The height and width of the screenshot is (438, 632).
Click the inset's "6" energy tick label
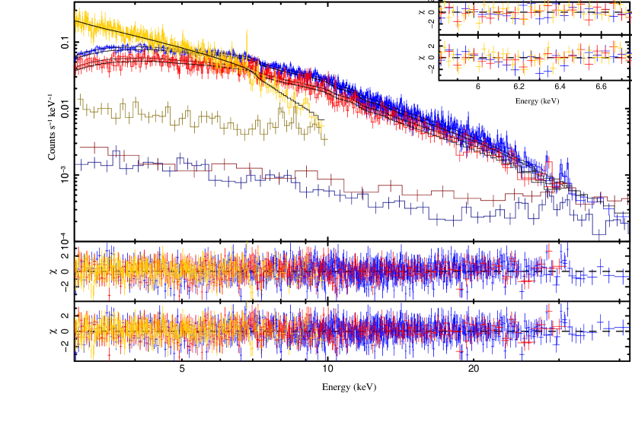point(478,87)
